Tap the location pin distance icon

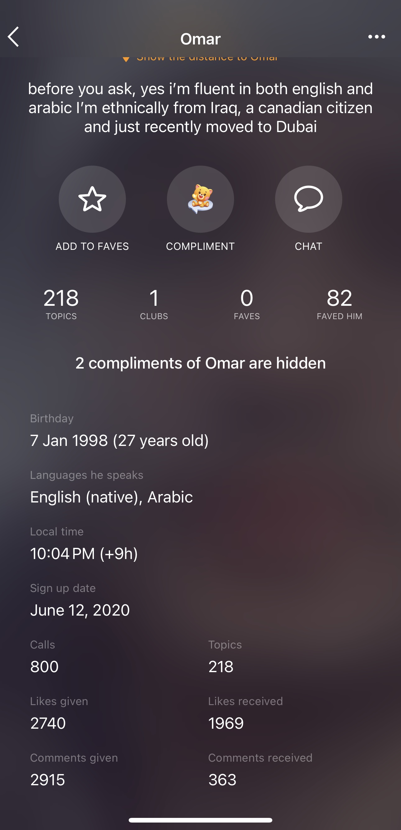pyautogui.click(x=126, y=59)
